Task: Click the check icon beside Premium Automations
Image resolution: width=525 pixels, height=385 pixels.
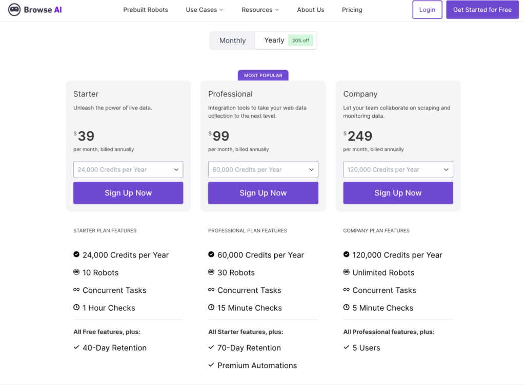Action: (x=211, y=365)
